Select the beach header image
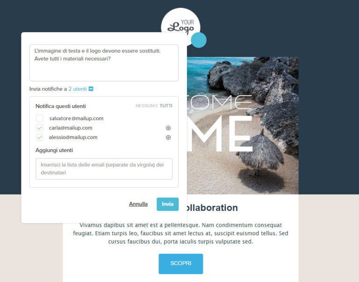359x282 pixels. [243, 125]
